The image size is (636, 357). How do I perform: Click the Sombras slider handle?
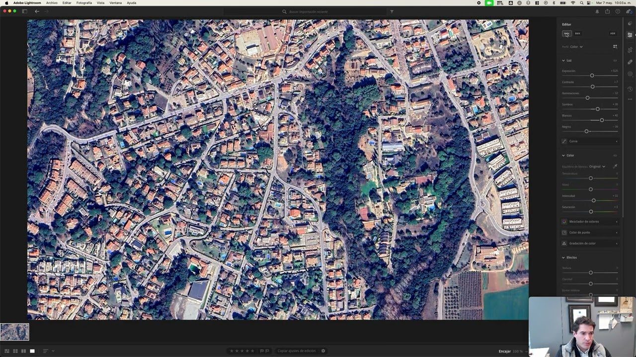(x=597, y=109)
